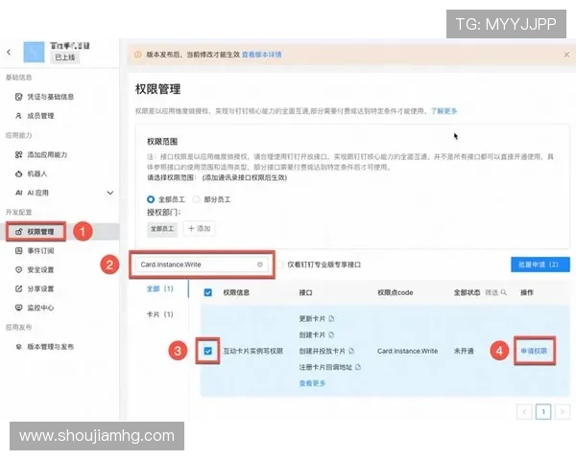The height and width of the screenshot is (460, 576).
Task: Toggle 仅看钉钉专业版专享接口 checkbox
Action: coord(280,264)
